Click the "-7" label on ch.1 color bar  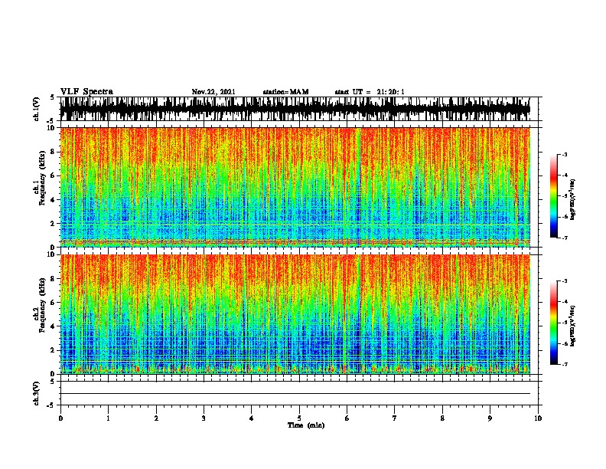click(565, 238)
